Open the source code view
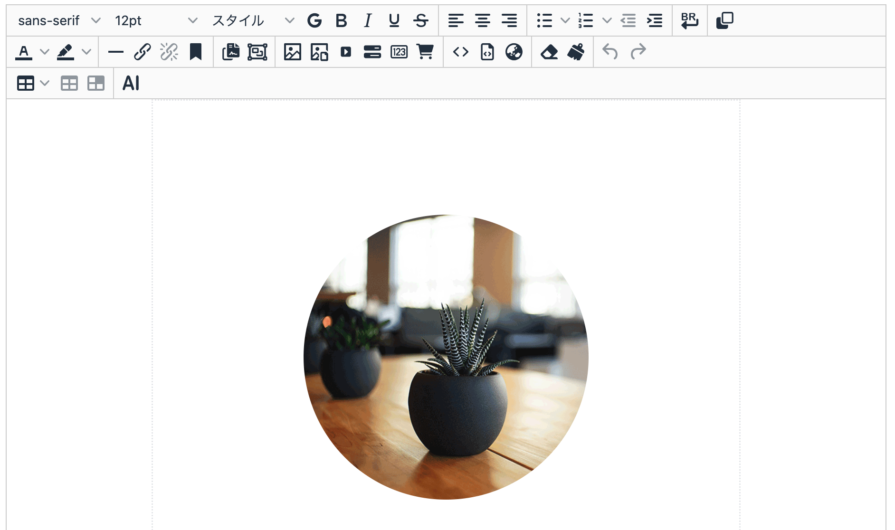 pyautogui.click(x=461, y=52)
